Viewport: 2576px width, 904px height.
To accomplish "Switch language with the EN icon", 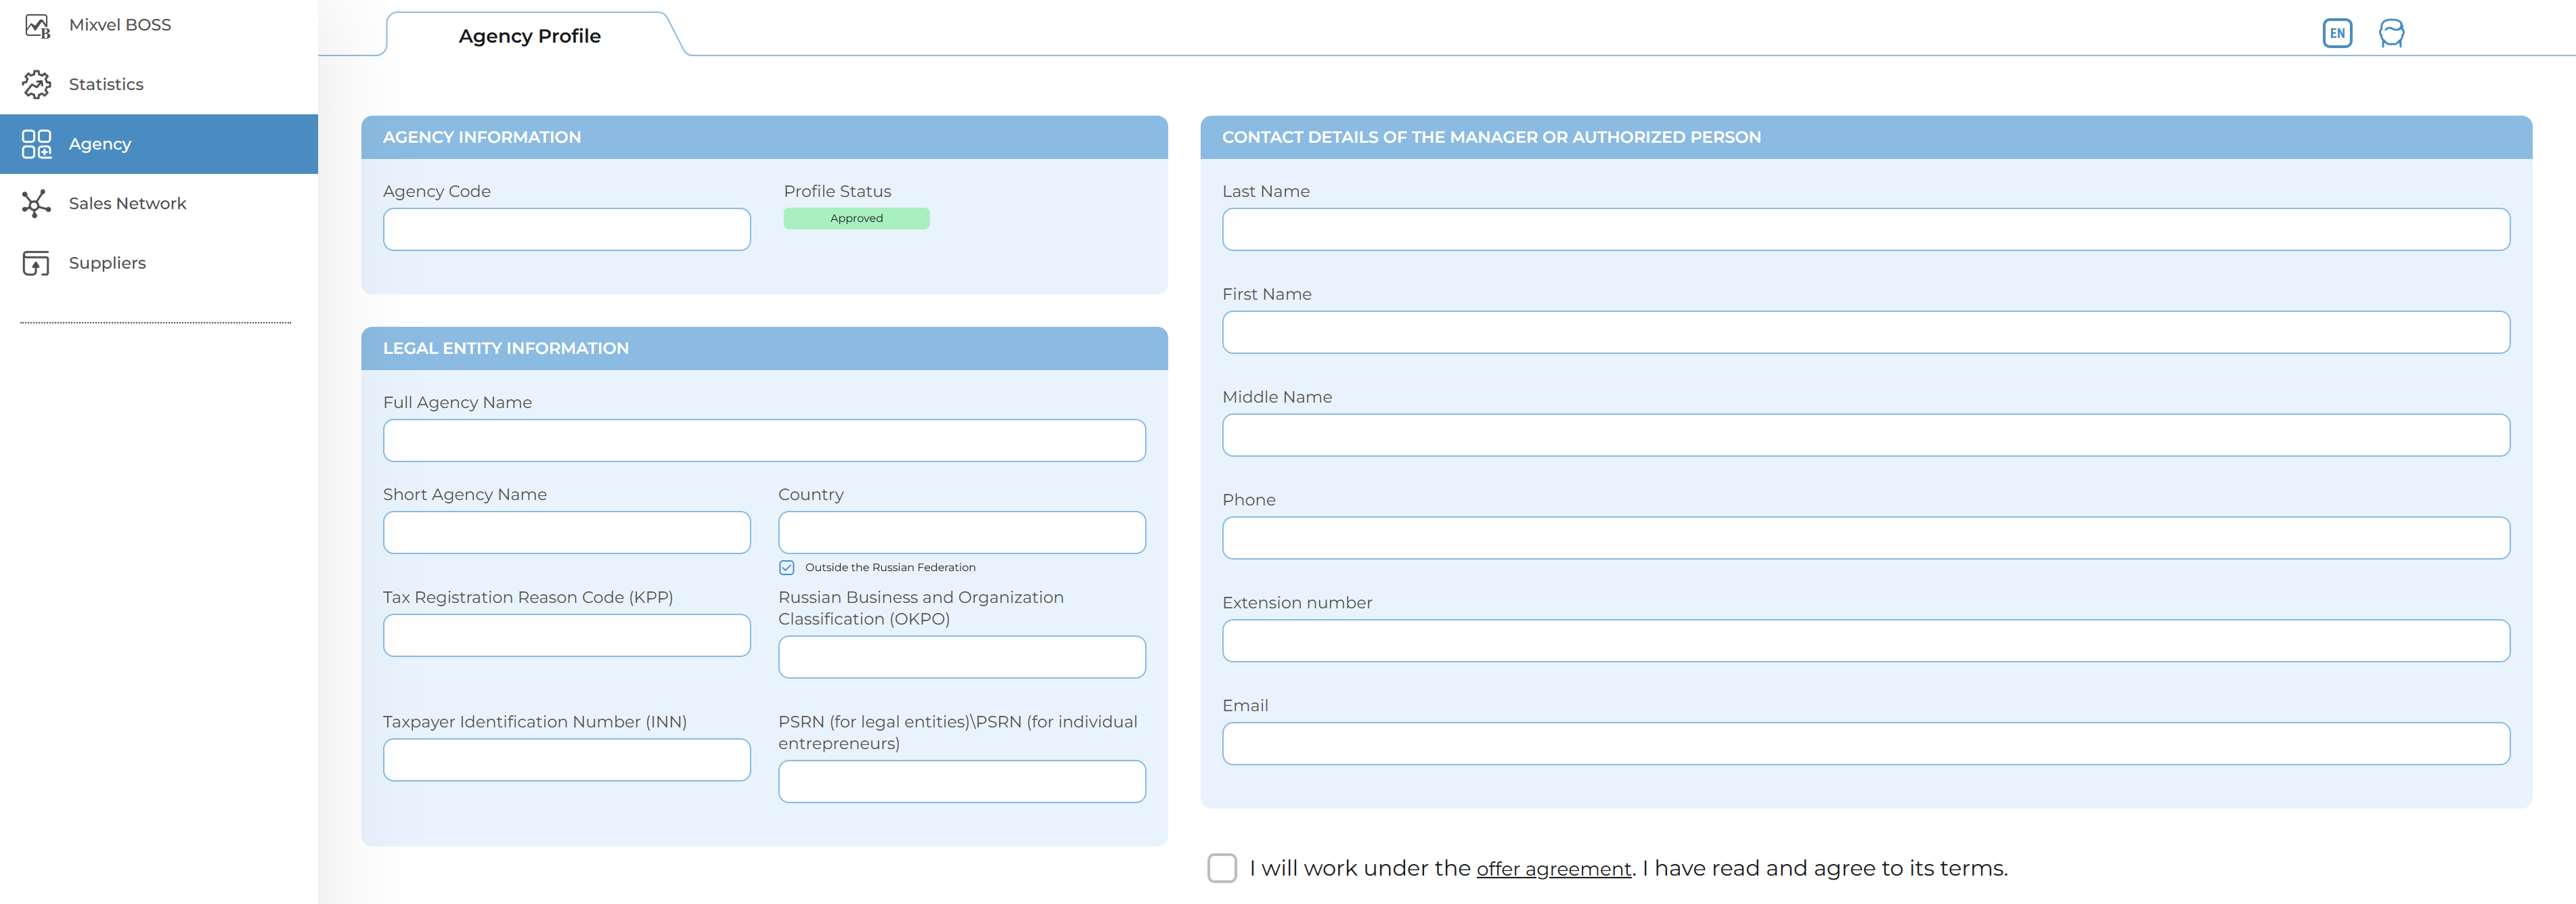I will click(x=2336, y=33).
